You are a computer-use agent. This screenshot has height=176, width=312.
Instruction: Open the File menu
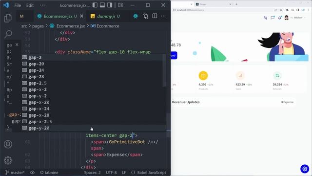[18, 5]
